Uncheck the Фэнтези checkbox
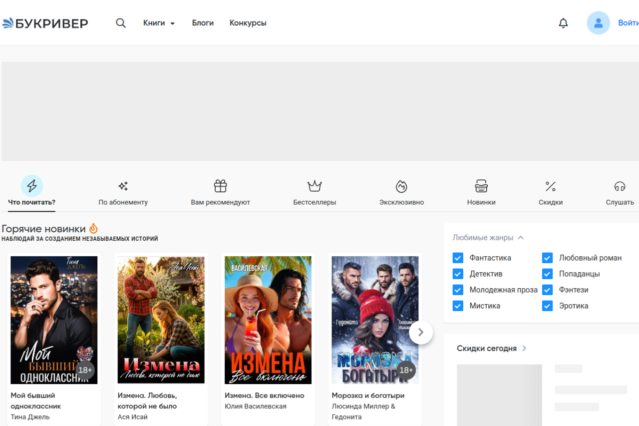 click(547, 290)
